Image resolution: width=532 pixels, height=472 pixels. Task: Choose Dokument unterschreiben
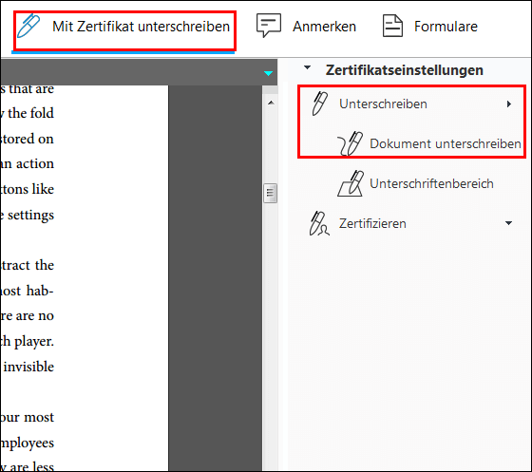446,143
